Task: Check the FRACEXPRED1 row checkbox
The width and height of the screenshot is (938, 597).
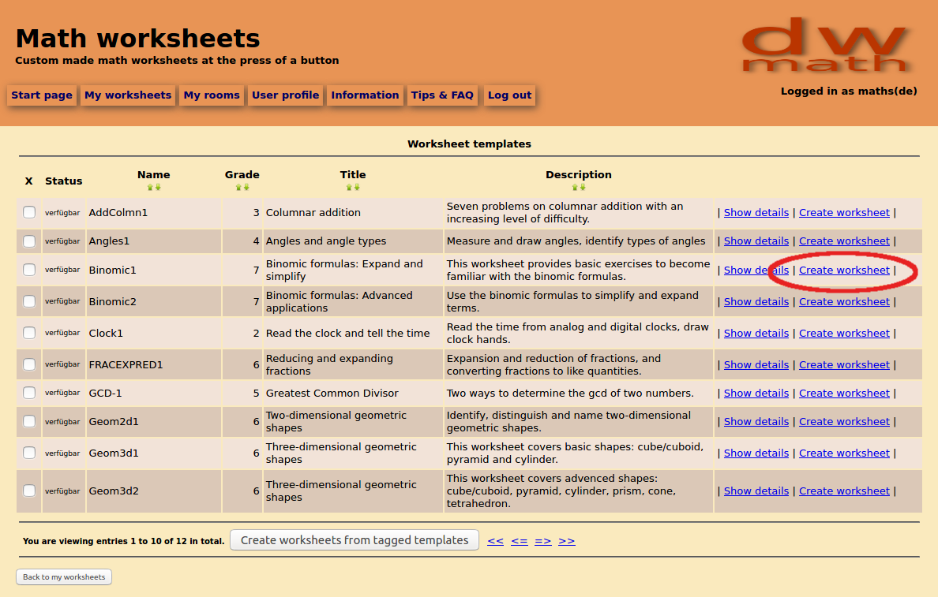Action: (x=29, y=364)
